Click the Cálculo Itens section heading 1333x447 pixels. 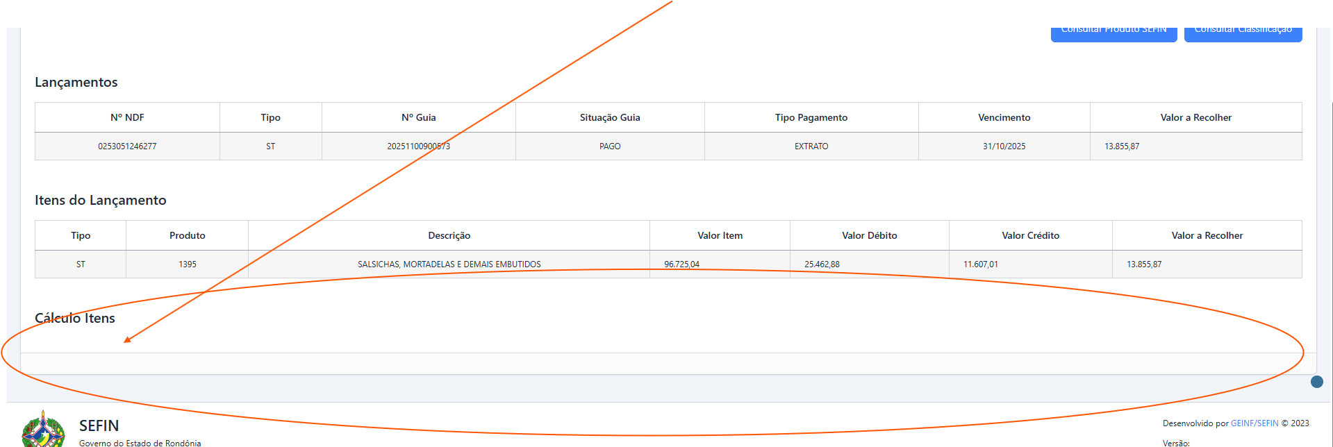click(x=75, y=318)
